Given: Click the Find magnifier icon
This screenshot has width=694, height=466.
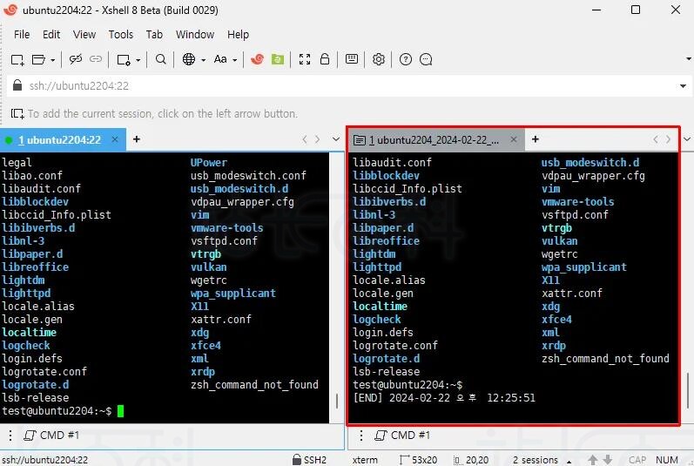Looking at the screenshot, I should [161, 59].
